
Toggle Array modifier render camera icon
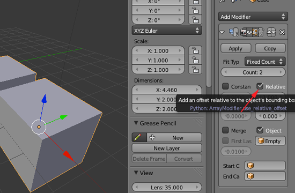coord(244,32)
